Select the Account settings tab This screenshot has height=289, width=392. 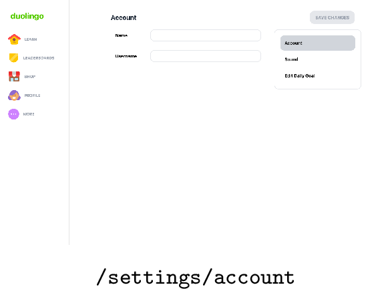(x=318, y=43)
